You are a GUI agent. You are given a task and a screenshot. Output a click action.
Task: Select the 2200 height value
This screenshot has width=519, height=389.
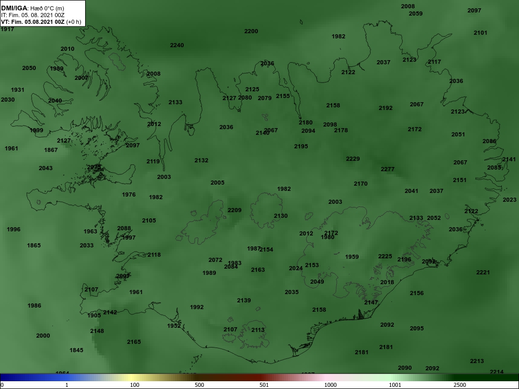[251, 32]
